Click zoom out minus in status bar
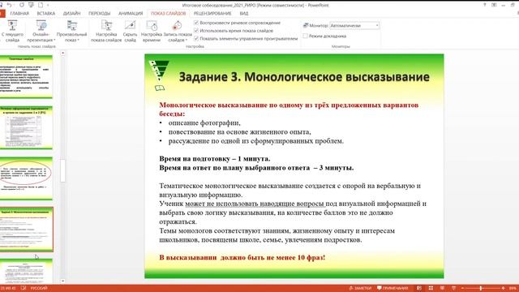 click(x=463, y=289)
